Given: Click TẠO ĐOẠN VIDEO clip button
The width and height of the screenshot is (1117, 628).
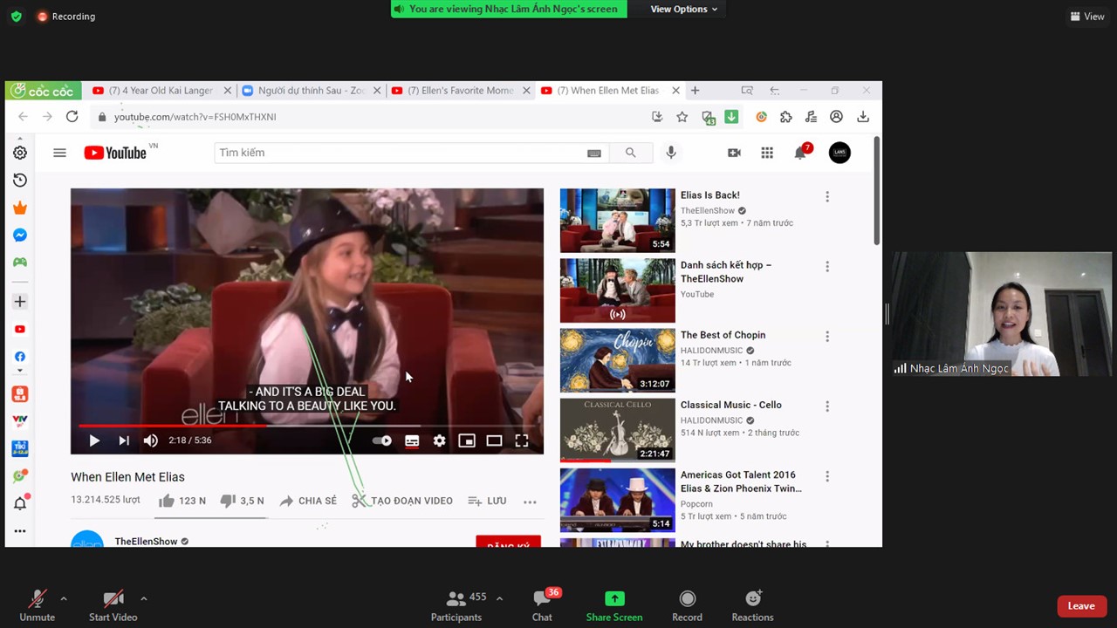Looking at the screenshot, I should click(x=402, y=501).
